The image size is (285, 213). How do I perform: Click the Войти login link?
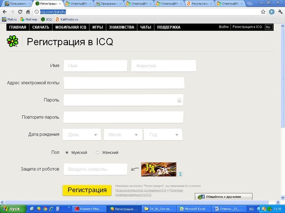224,27
